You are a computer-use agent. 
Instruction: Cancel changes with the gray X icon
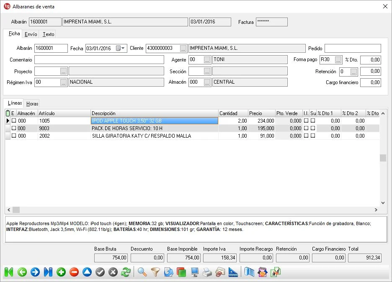coord(113,272)
